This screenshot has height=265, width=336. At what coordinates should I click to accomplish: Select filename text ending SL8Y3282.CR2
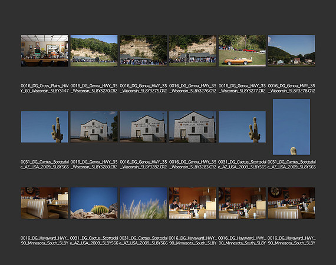[x=143, y=164]
